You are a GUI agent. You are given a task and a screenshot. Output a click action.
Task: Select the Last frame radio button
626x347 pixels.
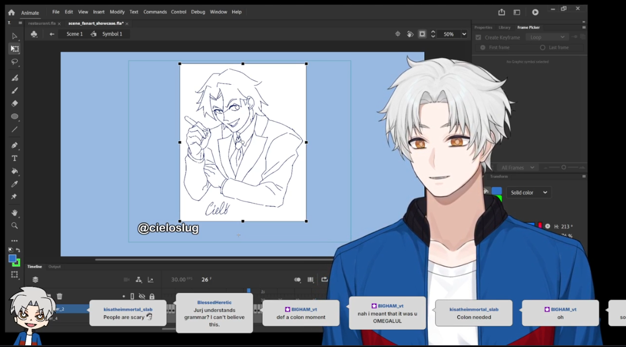pyautogui.click(x=542, y=47)
